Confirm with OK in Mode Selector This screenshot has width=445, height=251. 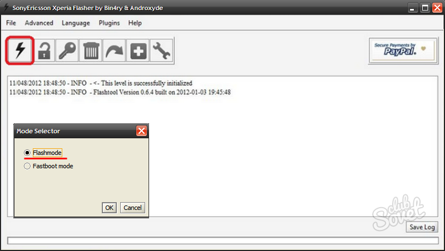(109, 208)
